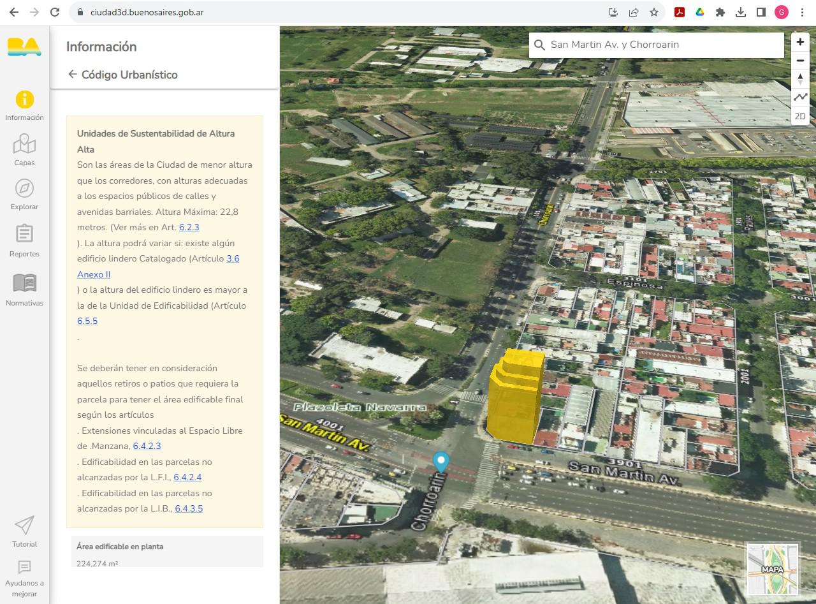Click browser back arrow

pyautogui.click(x=14, y=12)
